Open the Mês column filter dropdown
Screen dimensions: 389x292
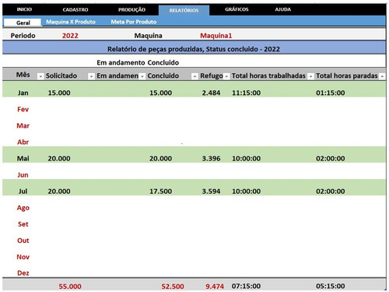pos(40,76)
